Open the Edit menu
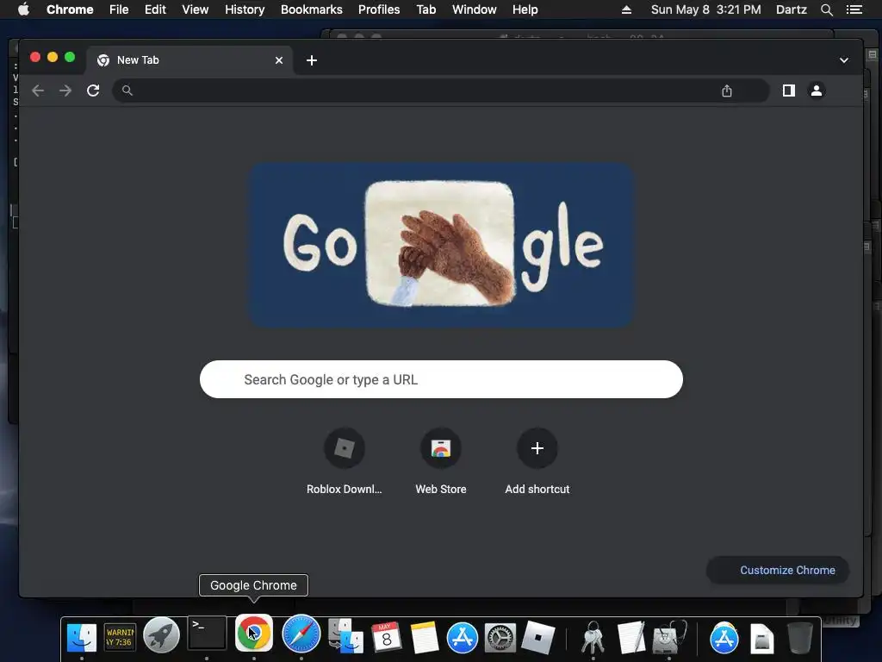The width and height of the screenshot is (882, 662). pos(155,9)
